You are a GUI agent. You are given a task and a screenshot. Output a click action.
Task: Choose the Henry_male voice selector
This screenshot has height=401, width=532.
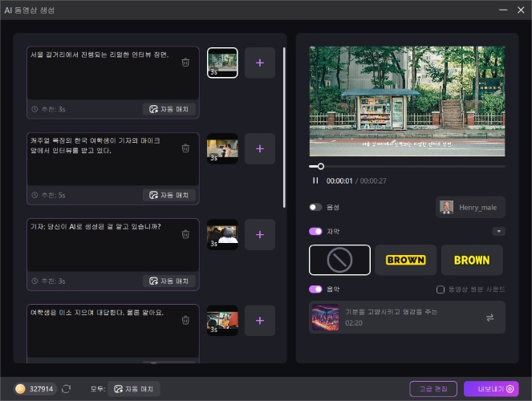coord(470,207)
